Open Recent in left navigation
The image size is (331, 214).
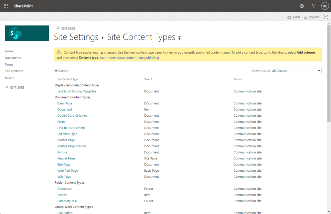click(x=9, y=78)
